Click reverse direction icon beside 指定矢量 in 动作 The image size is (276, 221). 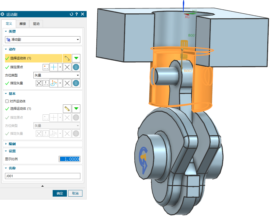[x=39, y=83]
